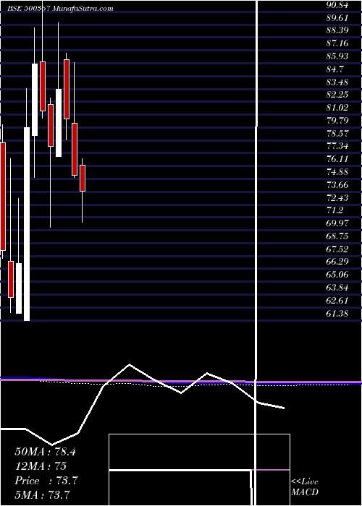362x506 pixels.
Task: Click the 78.57 price axis label
Action: click(337, 134)
